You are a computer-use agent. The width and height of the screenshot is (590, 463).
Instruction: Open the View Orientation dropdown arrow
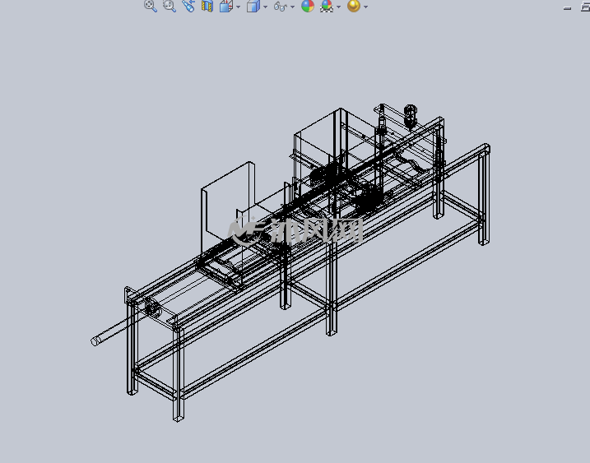(239, 7)
